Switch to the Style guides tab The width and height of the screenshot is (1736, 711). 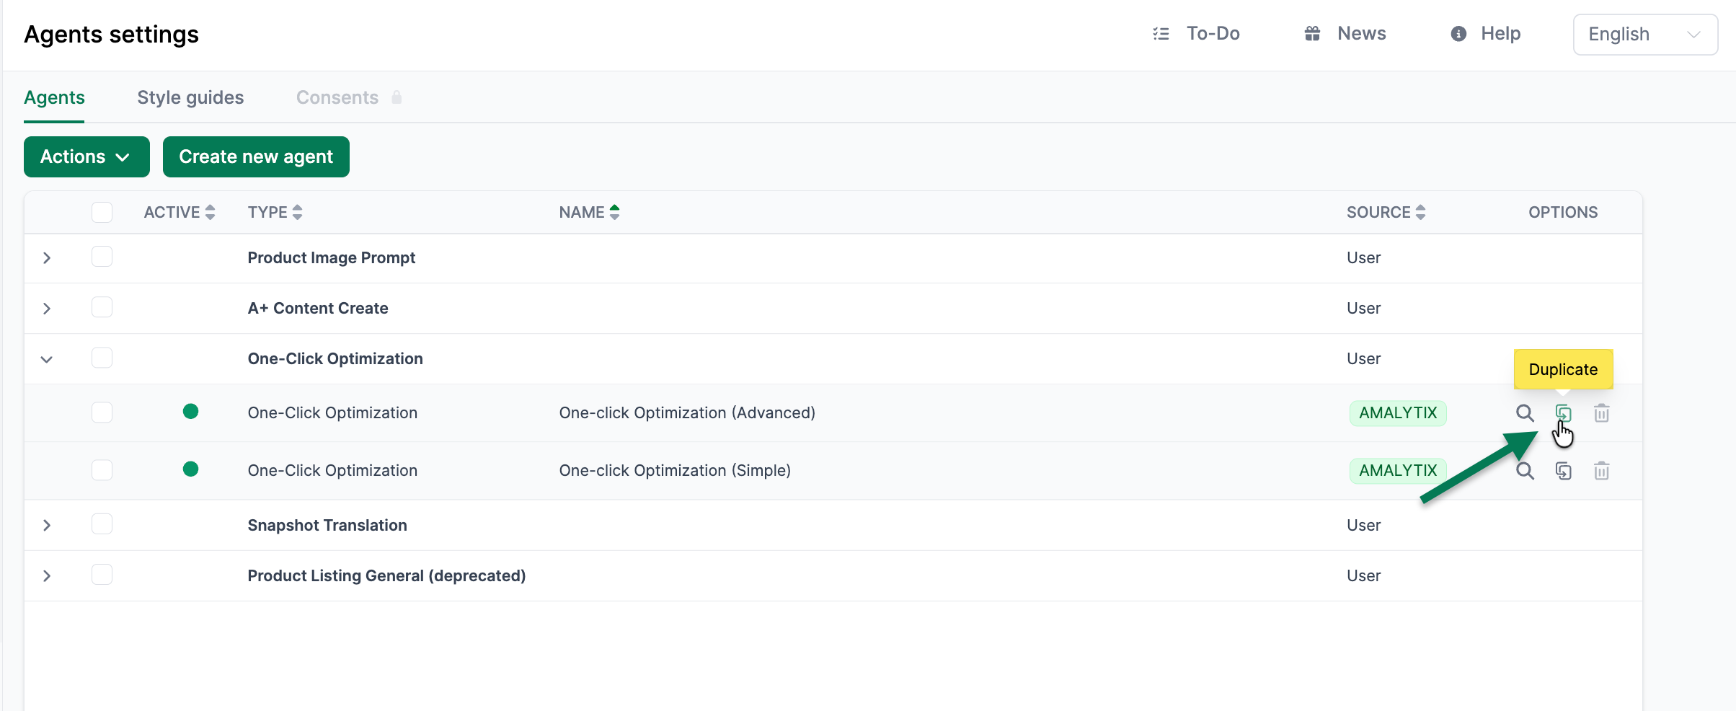tap(190, 97)
